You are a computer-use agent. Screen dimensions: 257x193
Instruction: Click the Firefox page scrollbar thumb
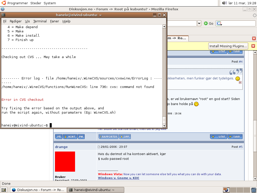[255, 136]
